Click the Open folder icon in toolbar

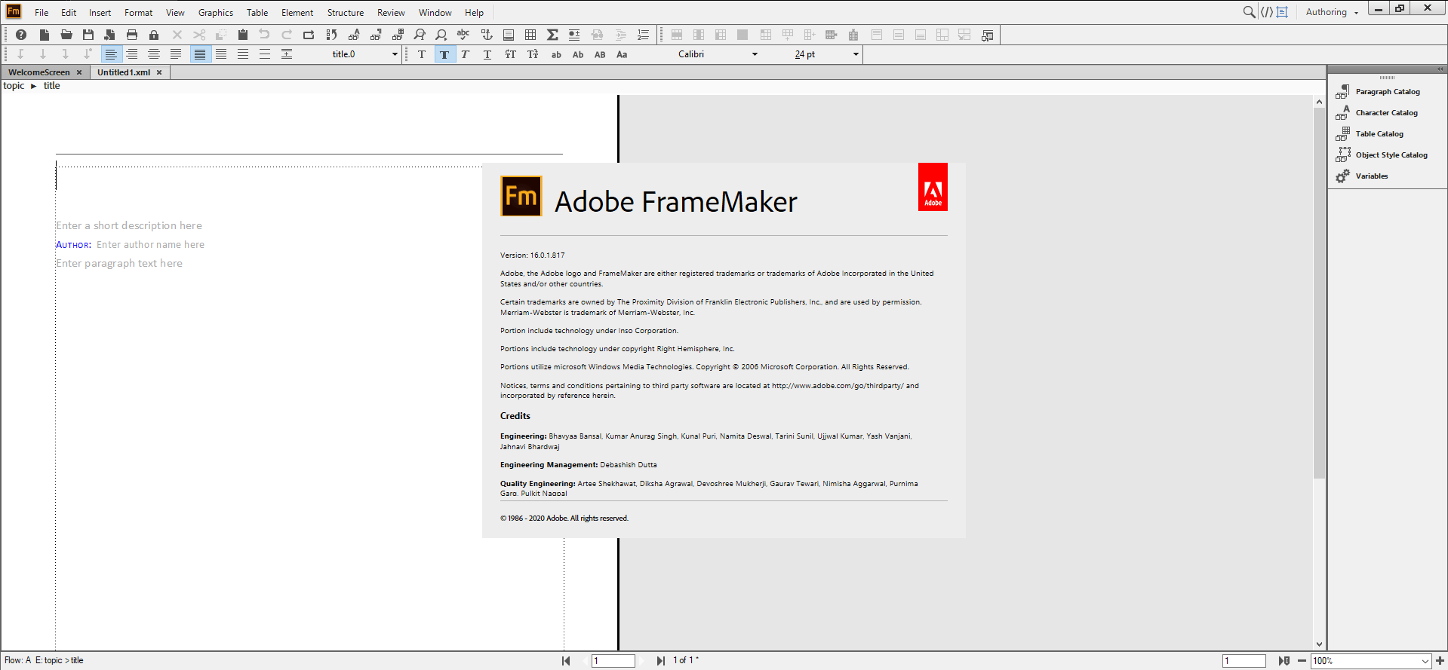pyautogui.click(x=66, y=35)
